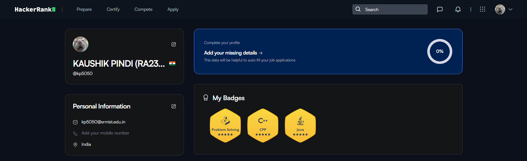Edit Personal Information via pencil icon
This screenshot has height=161, width=527.
(174, 106)
